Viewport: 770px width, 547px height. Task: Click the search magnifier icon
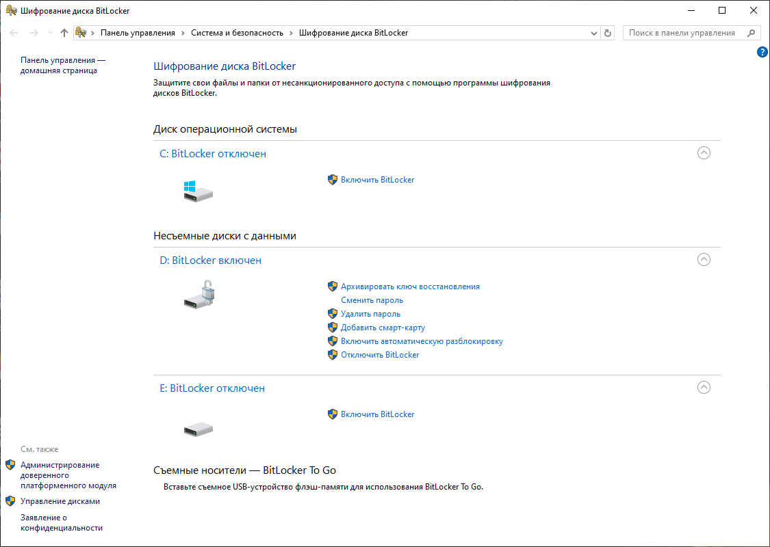tap(751, 33)
